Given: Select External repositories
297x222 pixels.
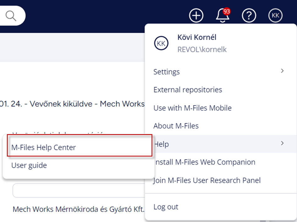Looking at the screenshot, I should click(221, 90).
